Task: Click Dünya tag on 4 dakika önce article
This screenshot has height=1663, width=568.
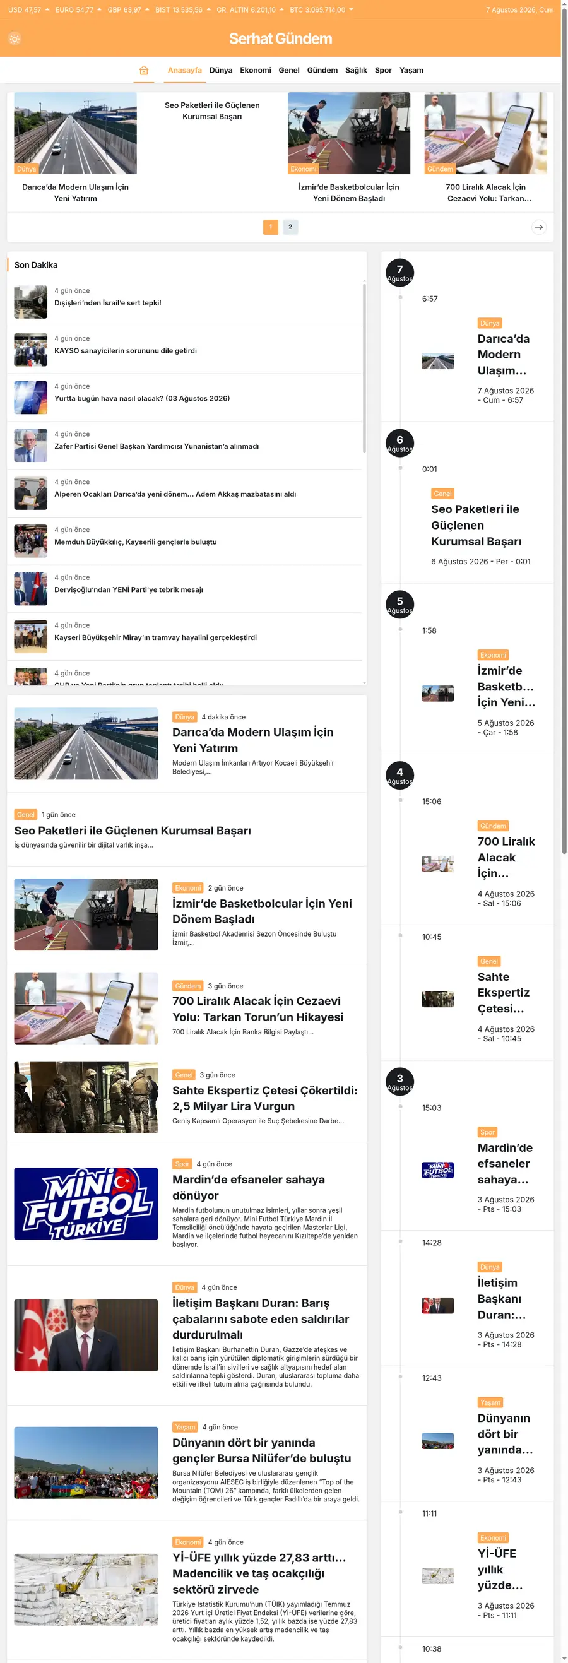Action: tap(184, 717)
